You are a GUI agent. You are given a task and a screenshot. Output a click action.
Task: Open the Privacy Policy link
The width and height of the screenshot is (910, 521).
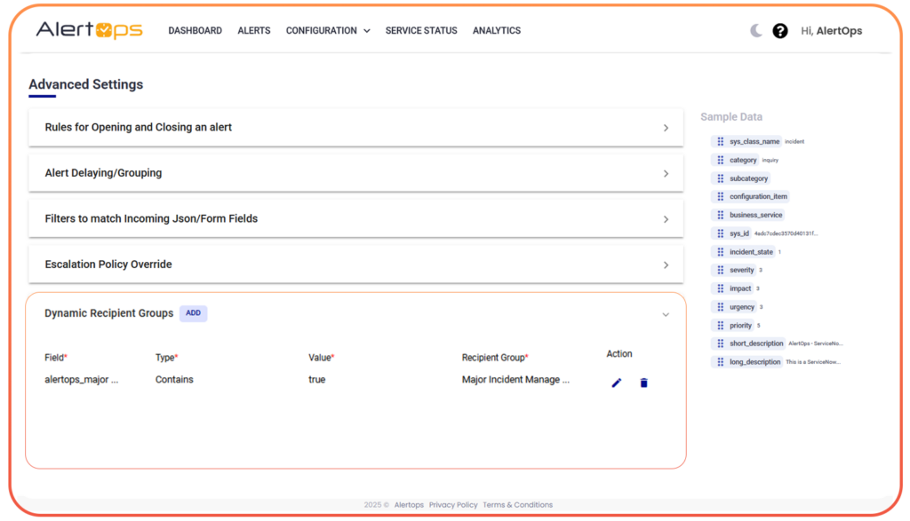pos(453,504)
